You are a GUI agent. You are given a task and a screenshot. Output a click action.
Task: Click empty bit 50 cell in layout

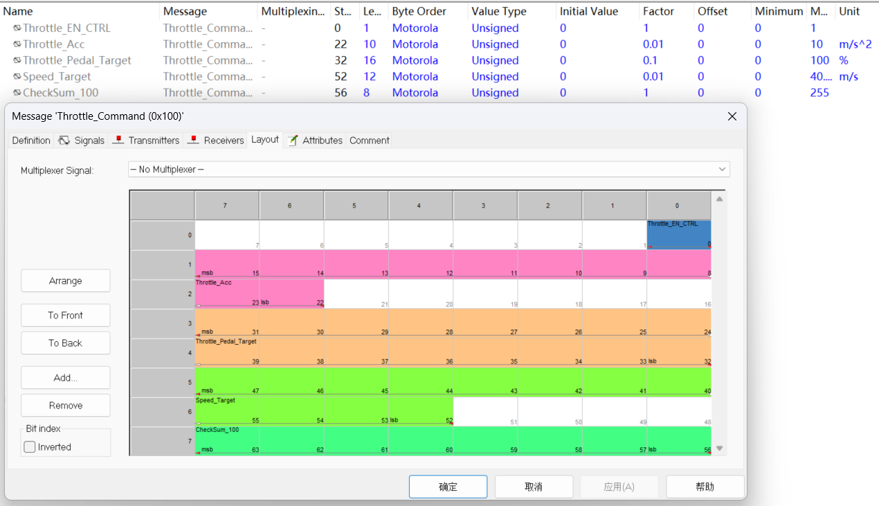coord(550,411)
